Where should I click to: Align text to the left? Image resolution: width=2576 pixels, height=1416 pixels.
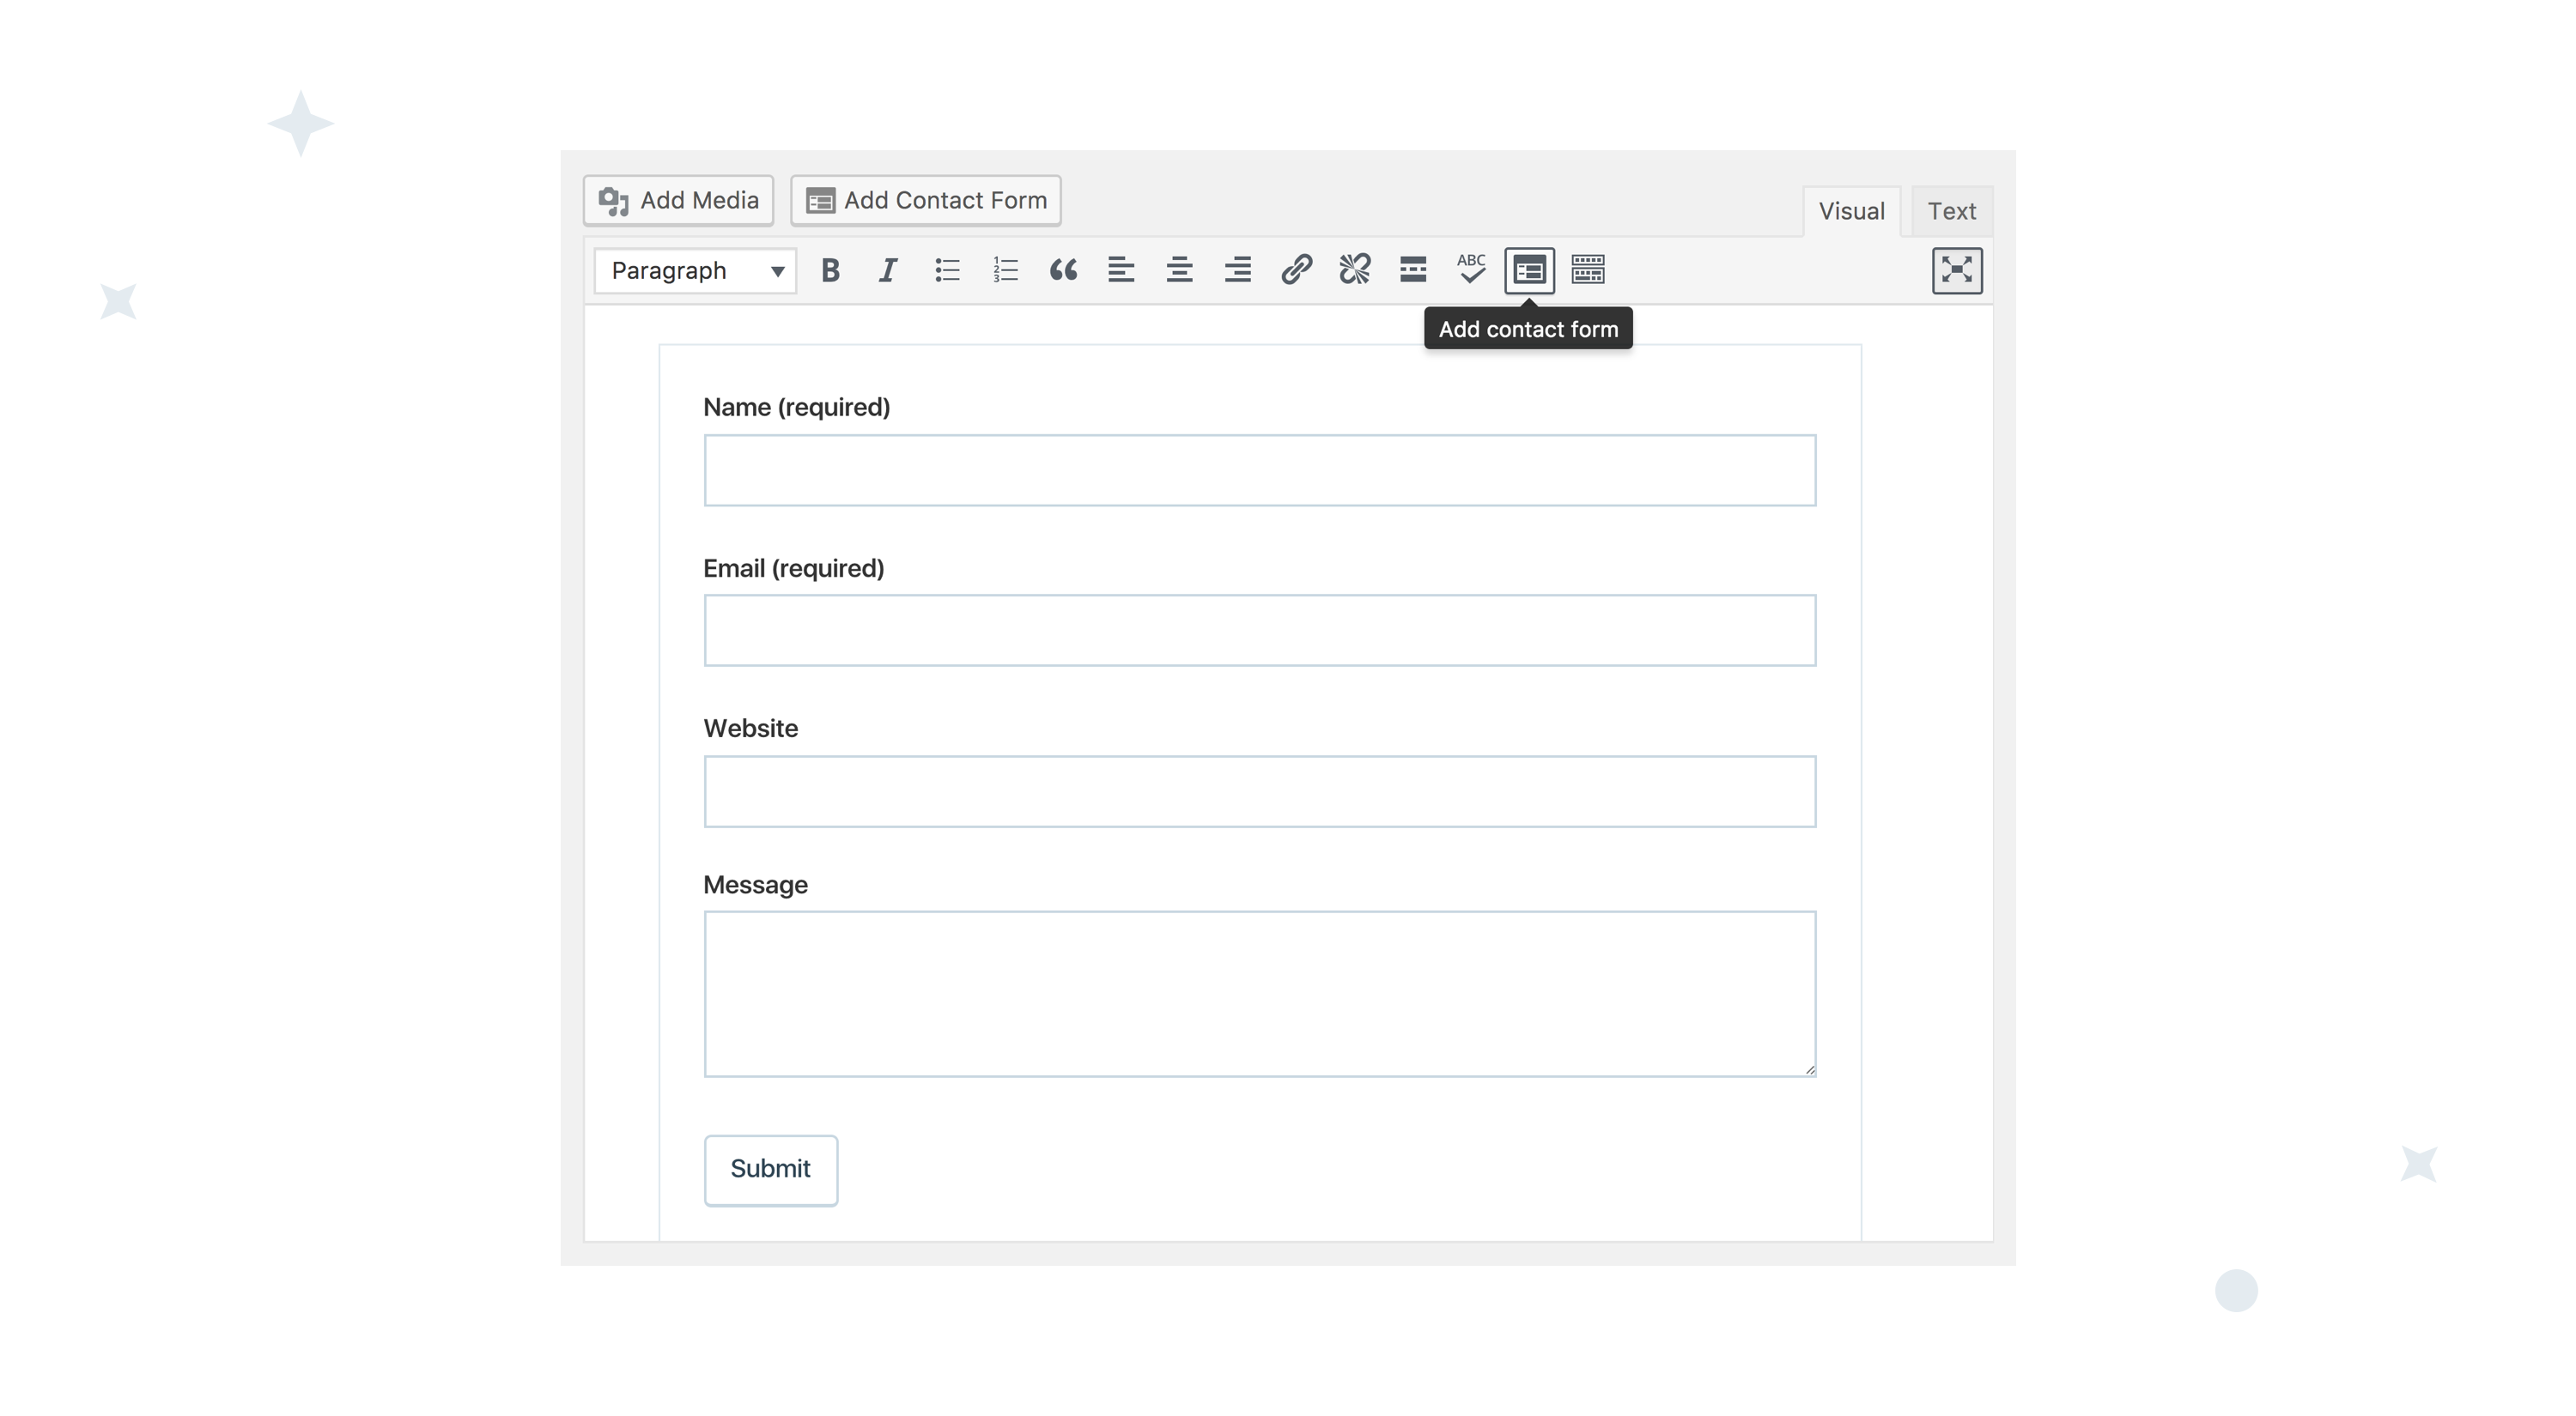click(x=1121, y=269)
